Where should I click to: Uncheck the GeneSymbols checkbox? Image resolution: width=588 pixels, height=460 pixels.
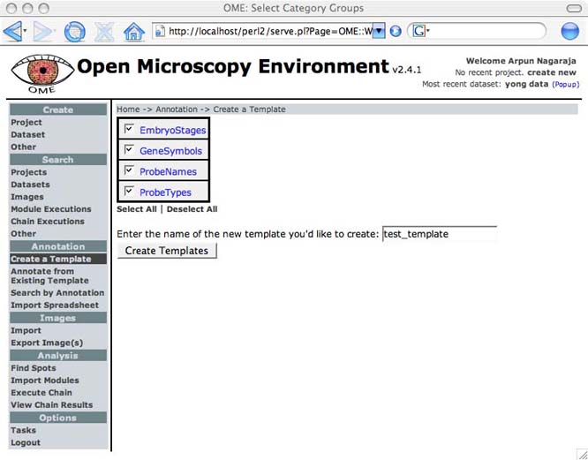pos(129,149)
